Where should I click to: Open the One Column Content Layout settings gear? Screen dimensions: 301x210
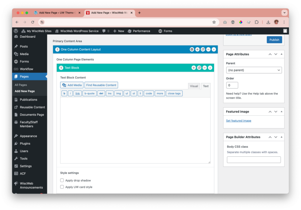[192, 49]
